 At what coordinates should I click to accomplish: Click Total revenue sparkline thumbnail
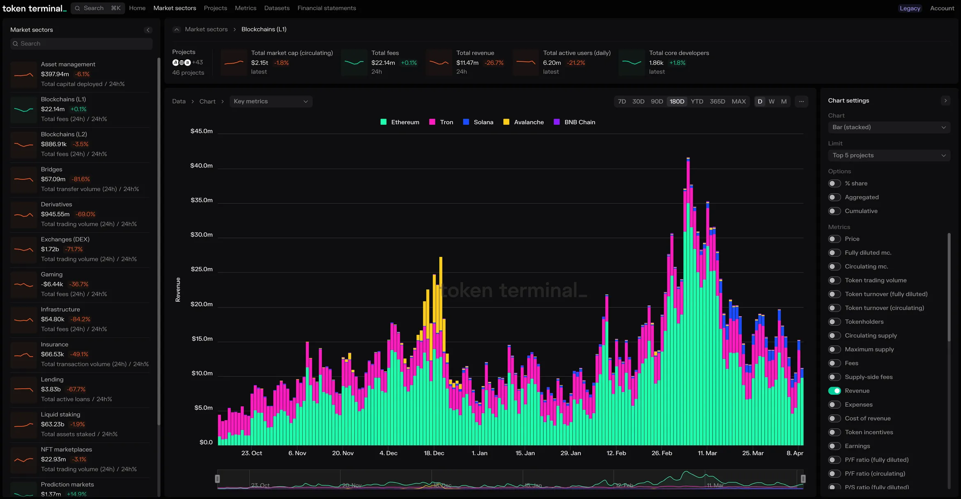439,62
